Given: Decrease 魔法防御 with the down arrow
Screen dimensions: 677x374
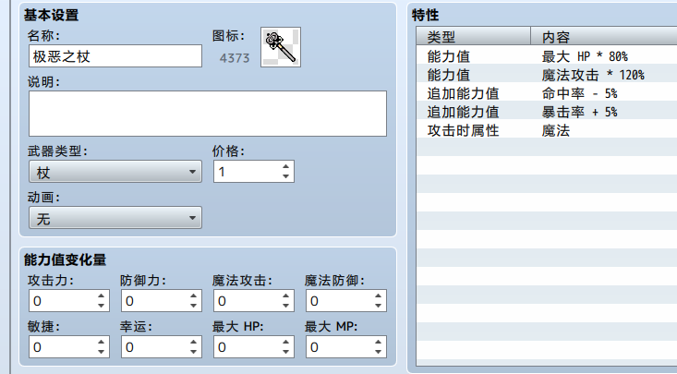Looking at the screenshot, I should 379,306.
